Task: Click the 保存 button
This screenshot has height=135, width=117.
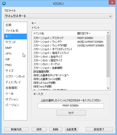Action: tap(39, 129)
